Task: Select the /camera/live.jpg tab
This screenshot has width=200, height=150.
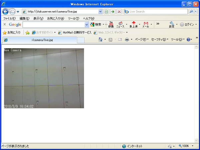Action: (40, 40)
